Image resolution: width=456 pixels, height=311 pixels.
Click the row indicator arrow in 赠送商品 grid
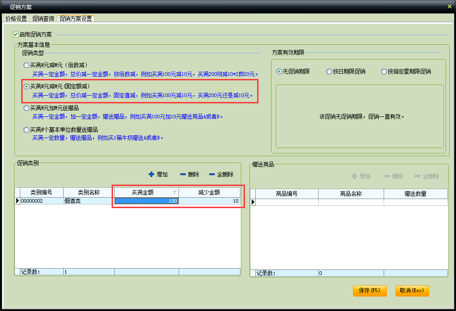click(x=253, y=202)
